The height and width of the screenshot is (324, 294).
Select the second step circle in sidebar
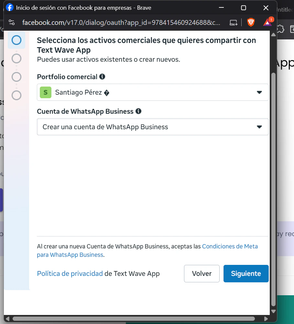[x=16, y=58]
